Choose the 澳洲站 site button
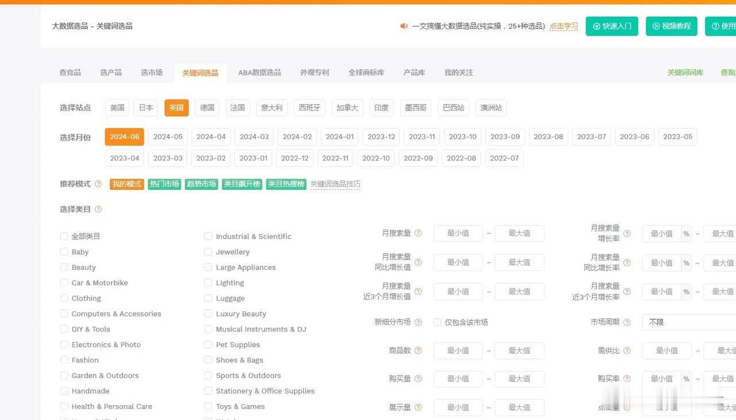 (x=491, y=108)
